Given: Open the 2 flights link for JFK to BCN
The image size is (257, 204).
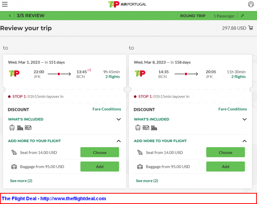Looking at the screenshot, I should coord(113,77).
